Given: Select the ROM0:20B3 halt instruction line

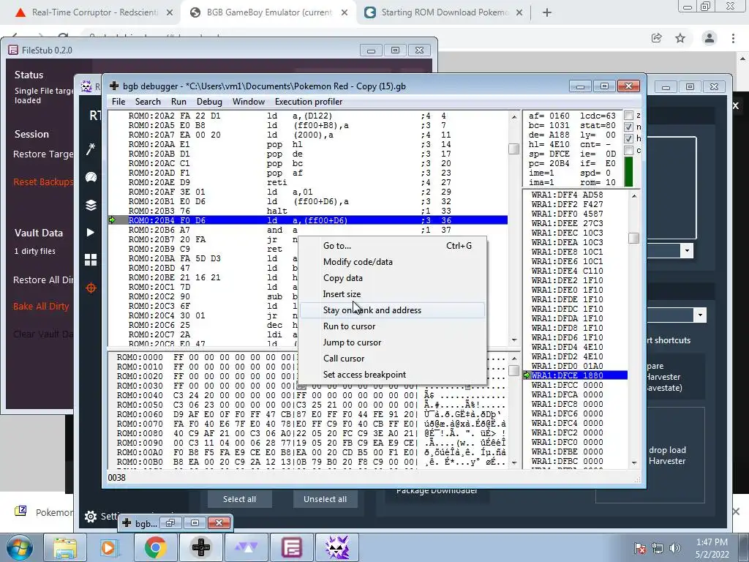Looking at the screenshot, I should coord(308,211).
